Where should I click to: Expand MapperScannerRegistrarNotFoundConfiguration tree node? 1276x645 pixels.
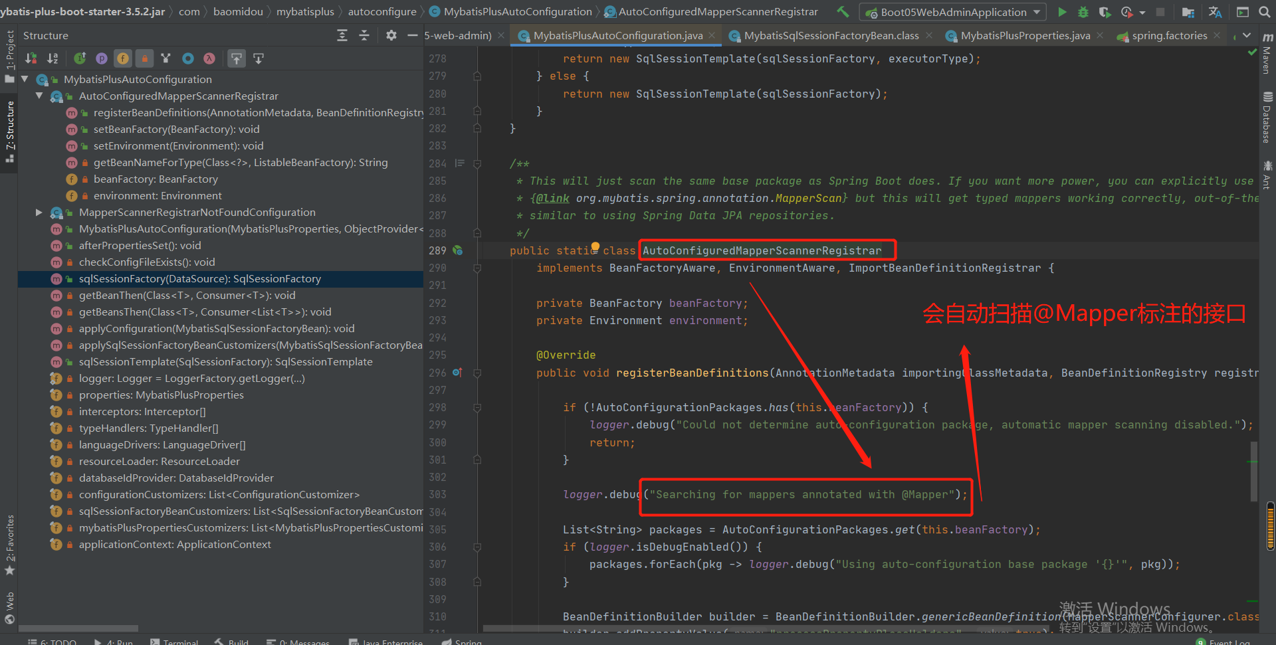[x=39, y=212]
